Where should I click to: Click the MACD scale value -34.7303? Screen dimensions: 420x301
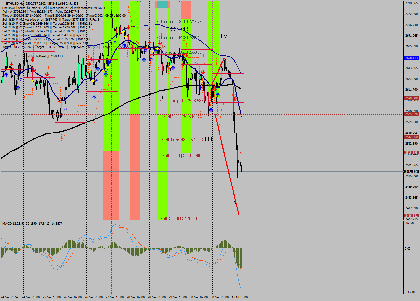coord(410,292)
